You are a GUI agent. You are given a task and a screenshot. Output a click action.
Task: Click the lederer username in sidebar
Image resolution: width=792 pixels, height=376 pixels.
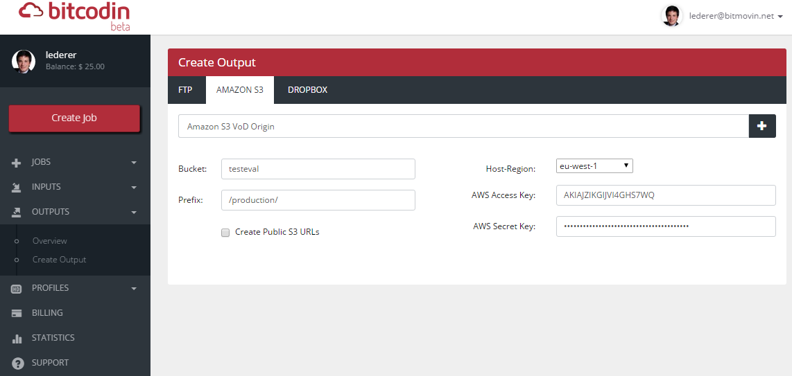coord(61,55)
